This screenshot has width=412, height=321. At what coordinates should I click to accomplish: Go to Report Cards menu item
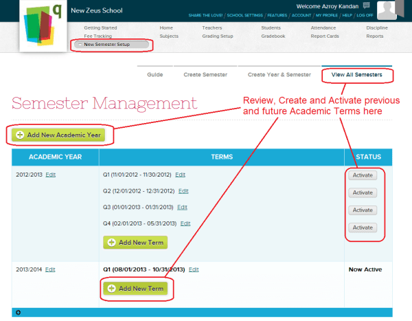click(x=325, y=36)
